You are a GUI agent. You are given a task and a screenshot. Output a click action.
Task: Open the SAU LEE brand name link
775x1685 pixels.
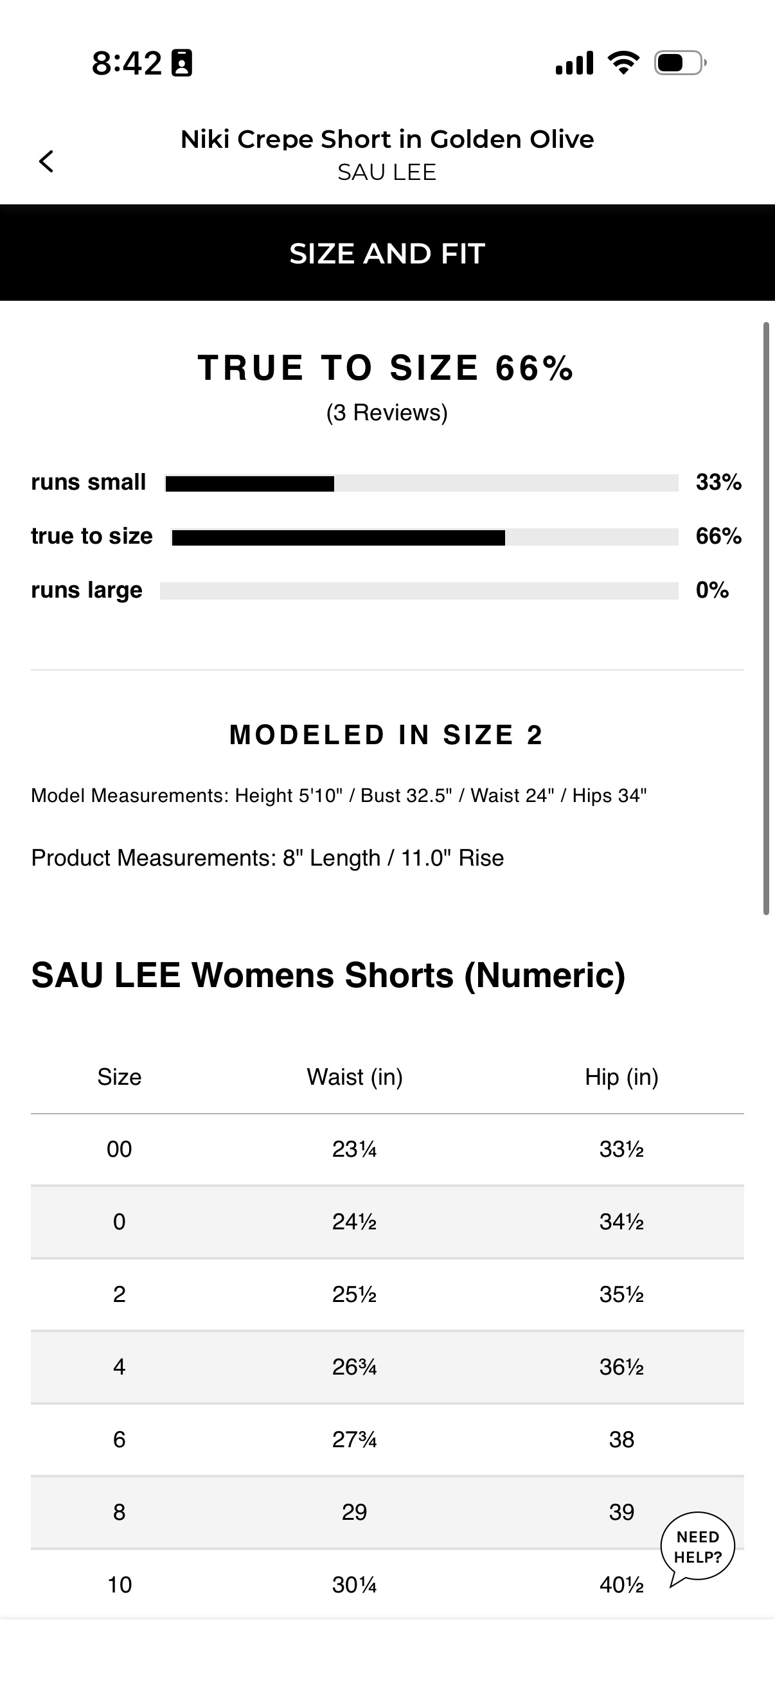(x=387, y=172)
